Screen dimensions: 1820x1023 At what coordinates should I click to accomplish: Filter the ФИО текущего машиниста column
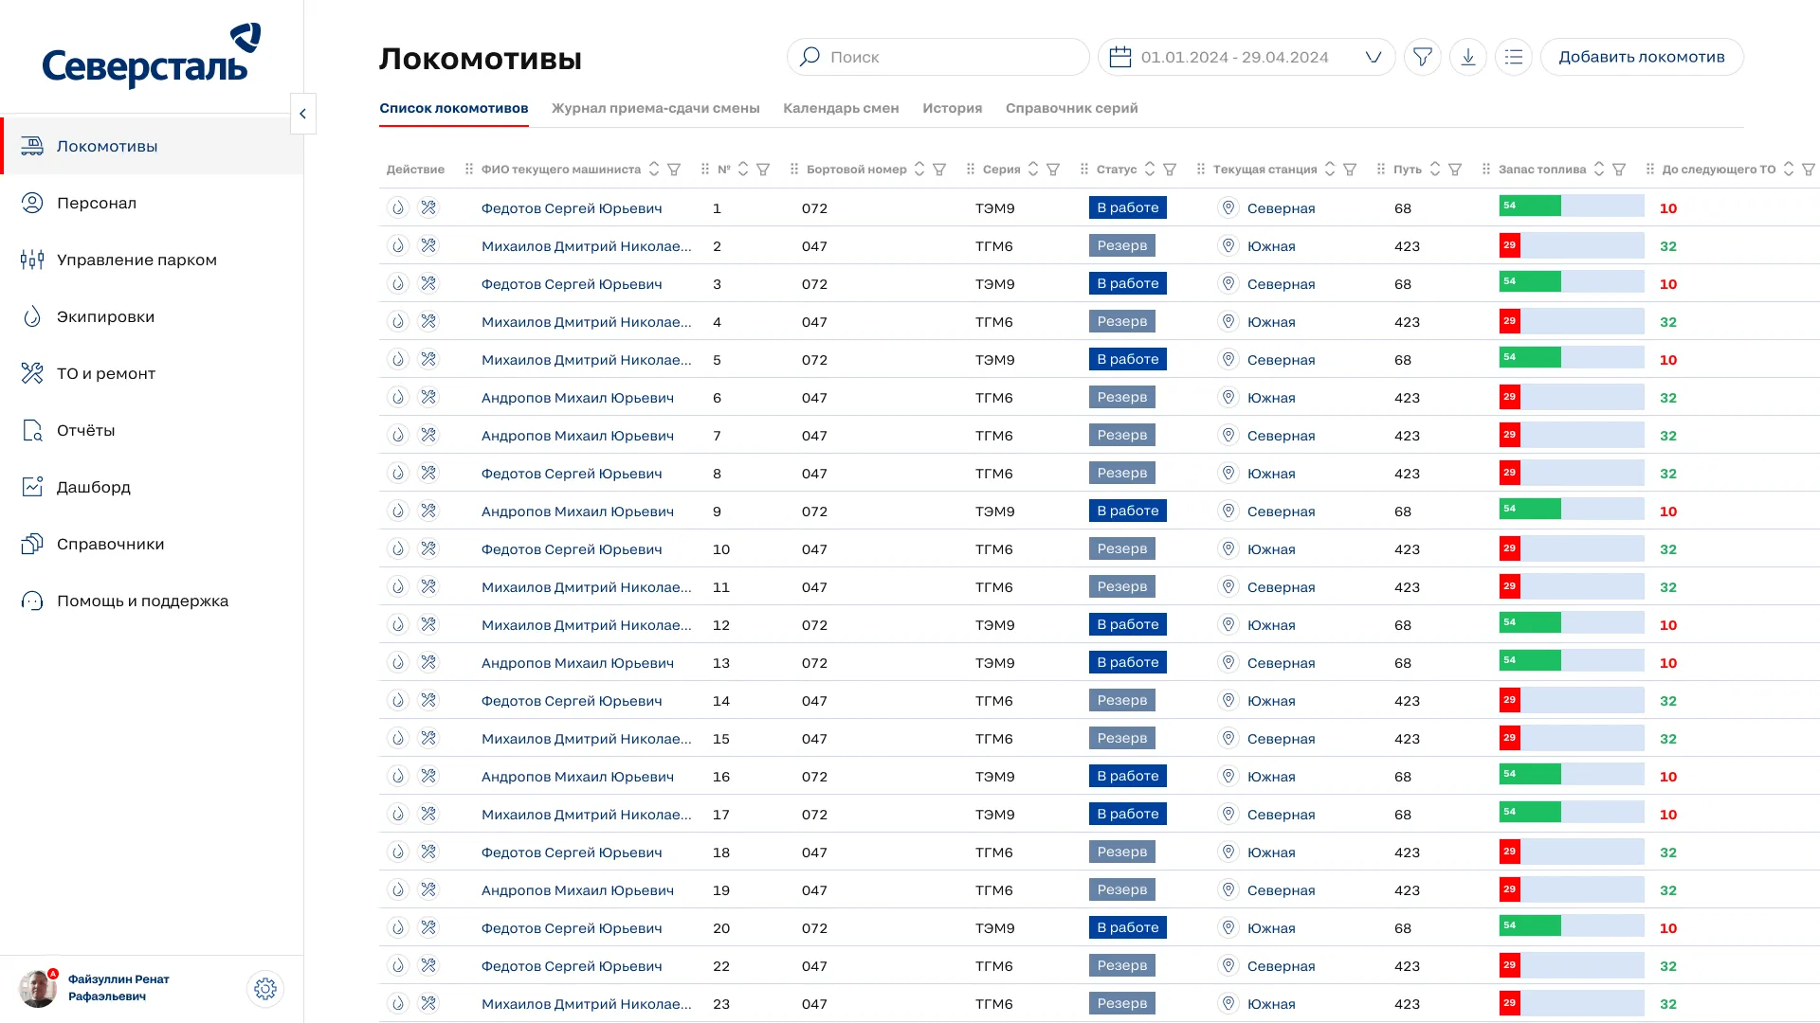click(x=674, y=170)
